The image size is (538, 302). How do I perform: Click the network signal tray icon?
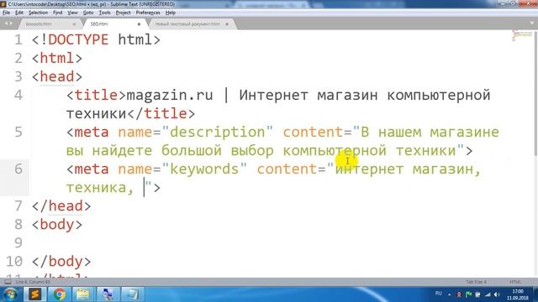pyautogui.click(x=488, y=294)
